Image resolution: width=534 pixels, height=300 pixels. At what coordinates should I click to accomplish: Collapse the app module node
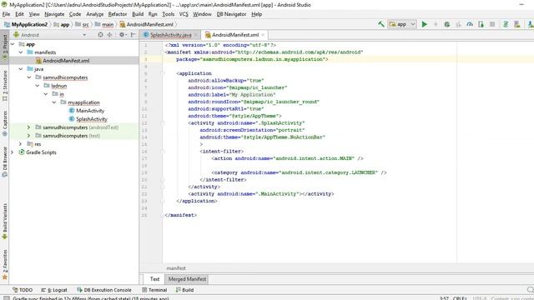(x=13, y=44)
